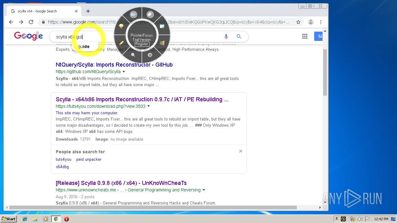Activate the magnifier tool in PointerFocus wheel
397x223 pixels.
tap(133, 55)
